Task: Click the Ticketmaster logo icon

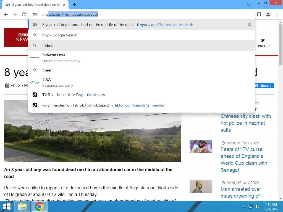Action: click(35, 58)
